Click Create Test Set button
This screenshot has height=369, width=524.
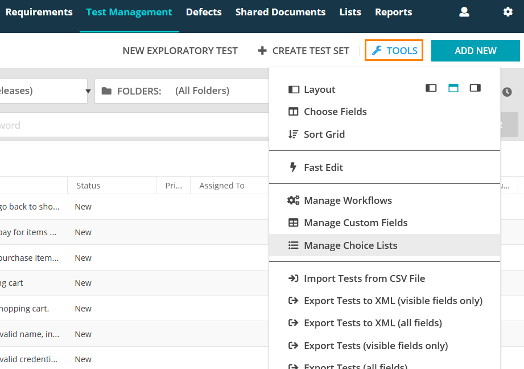pos(304,51)
